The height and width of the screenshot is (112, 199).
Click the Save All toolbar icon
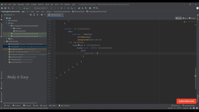tap(5, 8)
